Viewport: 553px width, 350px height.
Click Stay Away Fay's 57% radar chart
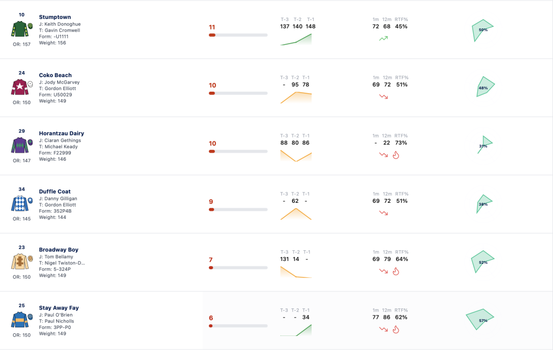point(480,319)
